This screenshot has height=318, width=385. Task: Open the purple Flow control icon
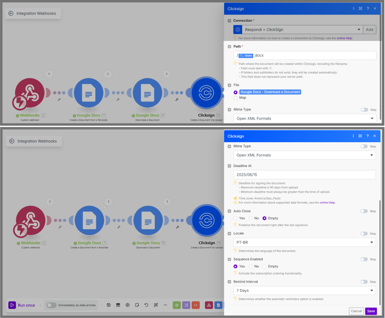coord(186,305)
